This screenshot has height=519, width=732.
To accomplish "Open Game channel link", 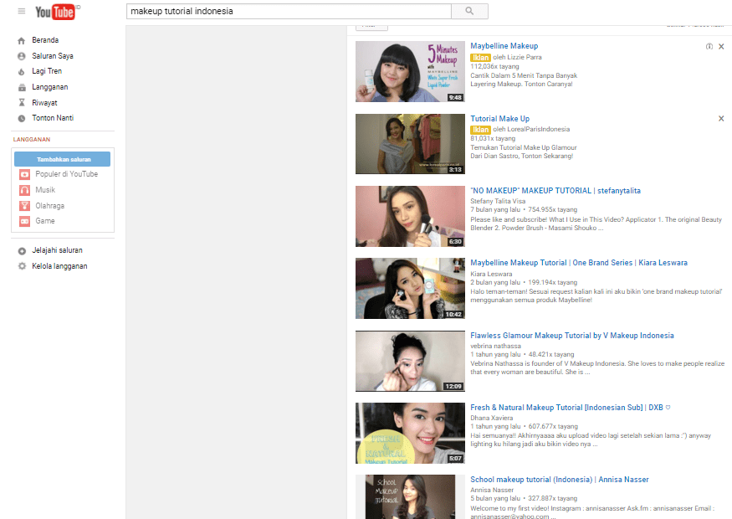I will click(x=45, y=220).
